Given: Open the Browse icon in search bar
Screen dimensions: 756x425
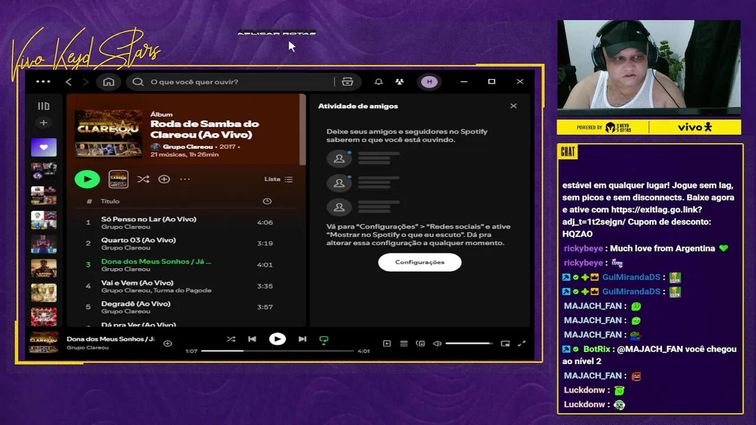Looking at the screenshot, I should [348, 81].
